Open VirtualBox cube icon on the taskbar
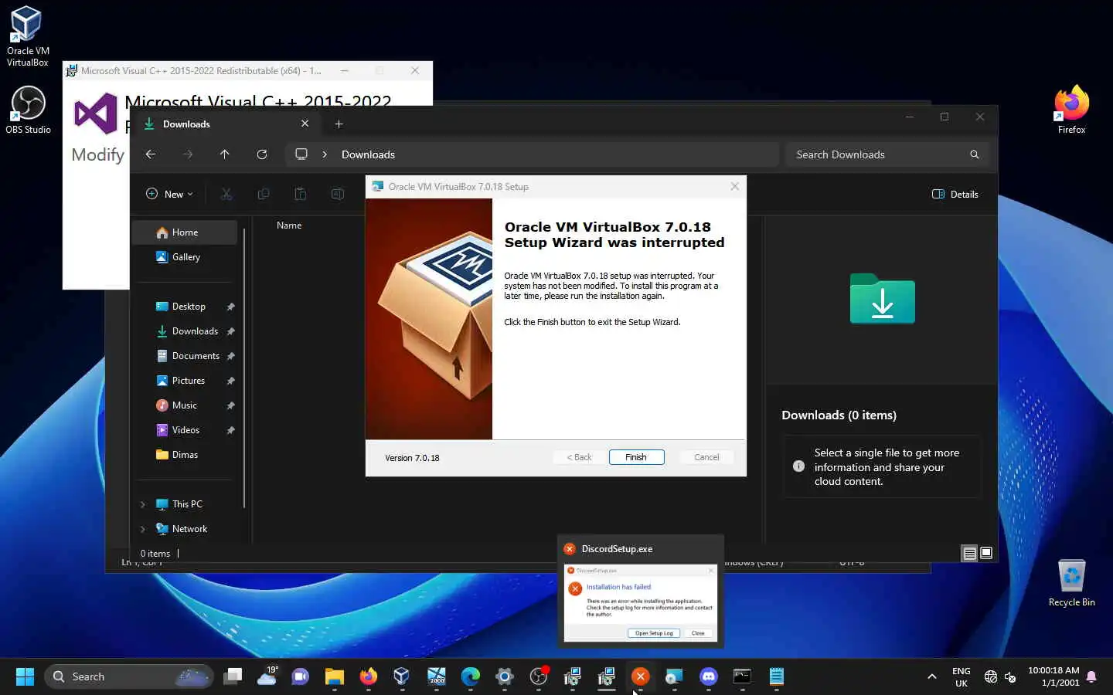 403,676
